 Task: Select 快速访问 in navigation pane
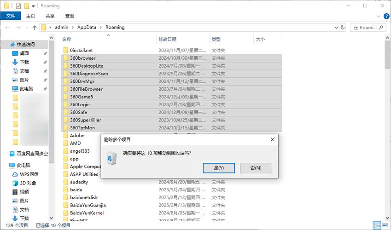tap(26, 44)
